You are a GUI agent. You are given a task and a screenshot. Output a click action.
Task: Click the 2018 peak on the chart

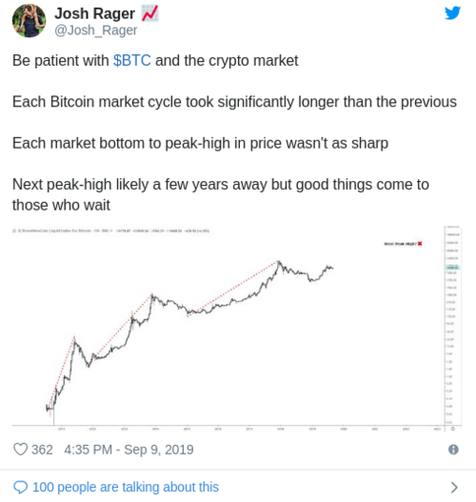click(279, 262)
